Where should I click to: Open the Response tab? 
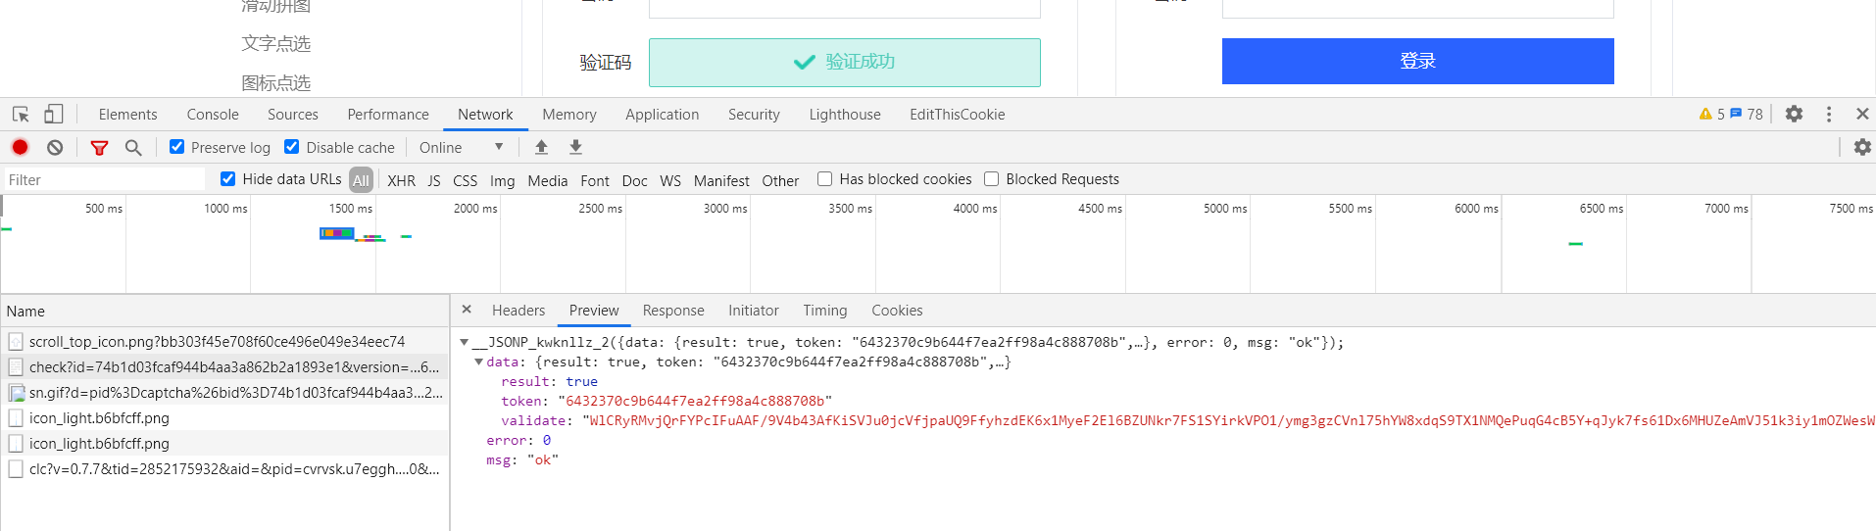[x=673, y=311]
